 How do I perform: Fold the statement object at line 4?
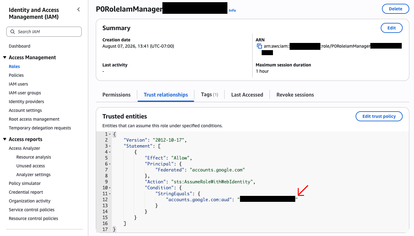(x=110, y=152)
